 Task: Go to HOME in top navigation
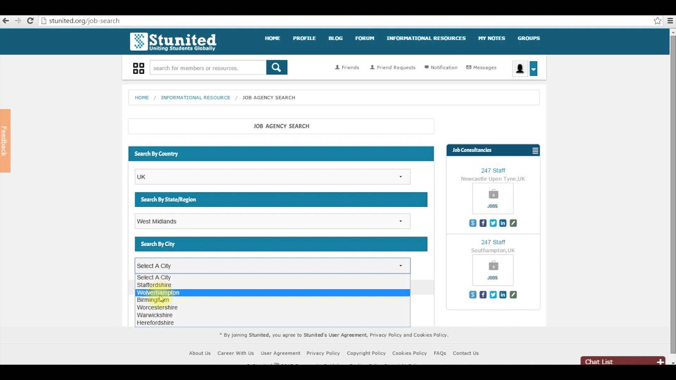point(273,38)
